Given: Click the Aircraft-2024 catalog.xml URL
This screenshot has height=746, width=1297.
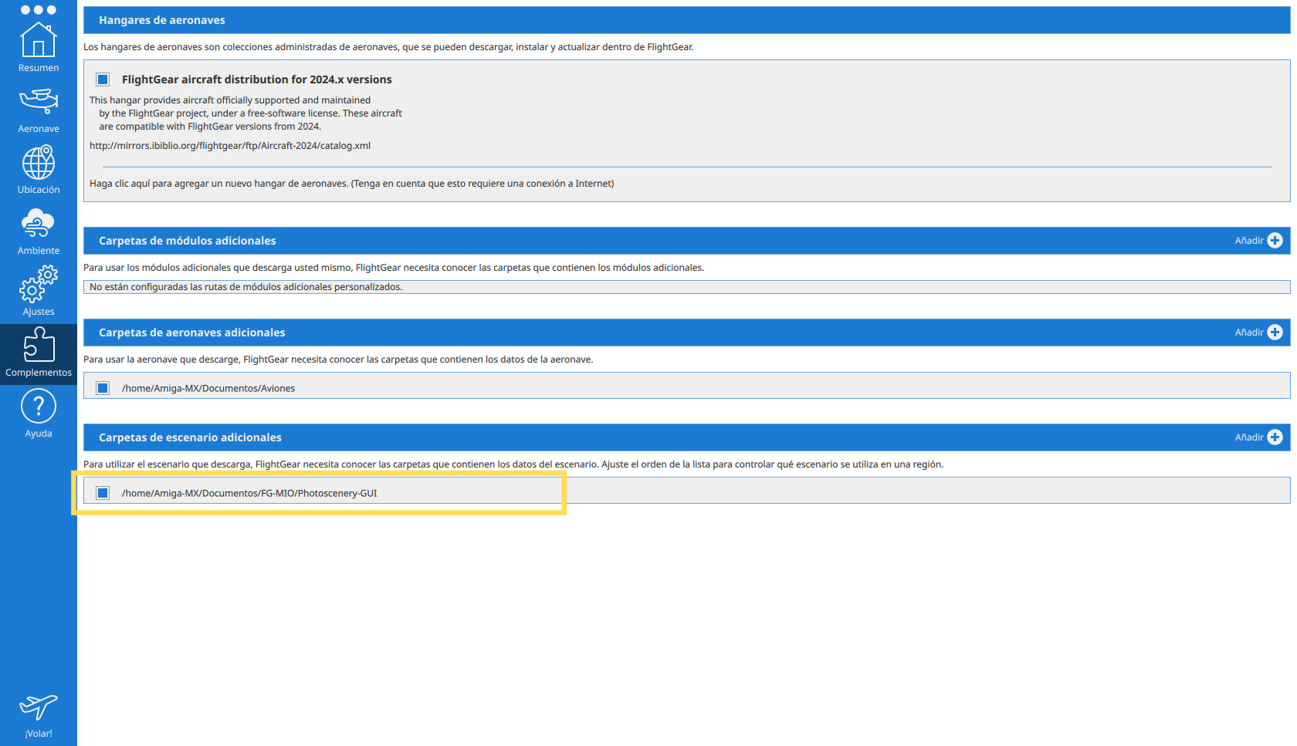Looking at the screenshot, I should pyautogui.click(x=230, y=146).
